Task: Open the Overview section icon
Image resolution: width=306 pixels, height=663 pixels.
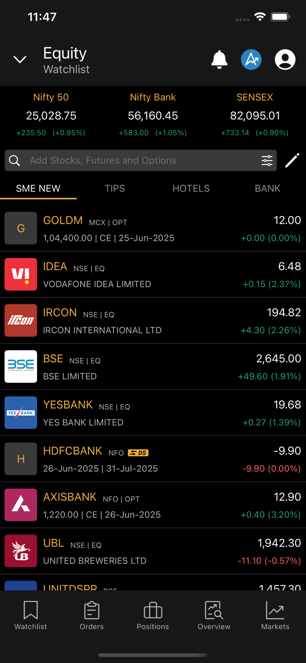Action: pos(214,615)
